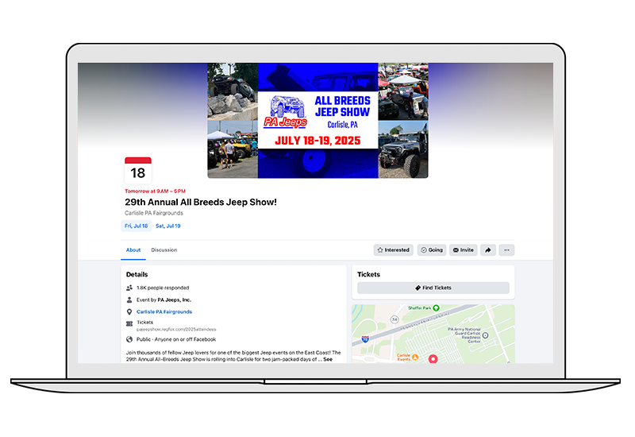The width and height of the screenshot is (635, 437).
Task: Click the Find Tickets button
Action: point(433,288)
